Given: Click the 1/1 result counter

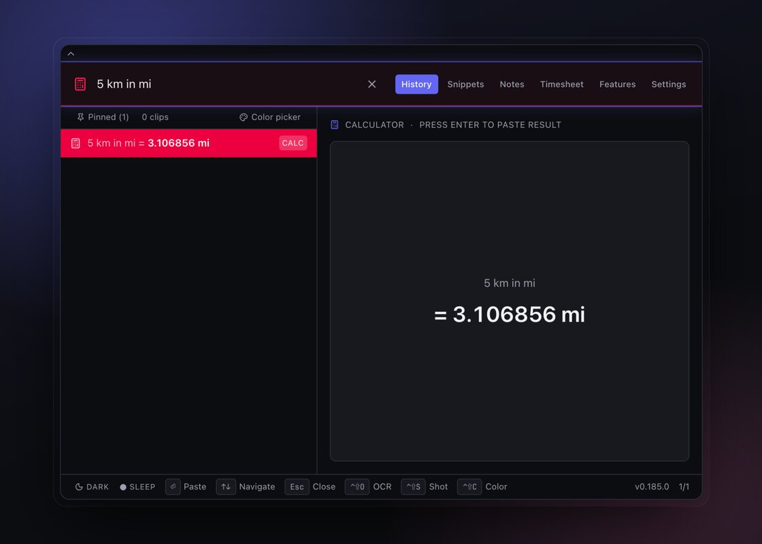Looking at the screenshot, I should pyautogui.click(x=684, y=487).
